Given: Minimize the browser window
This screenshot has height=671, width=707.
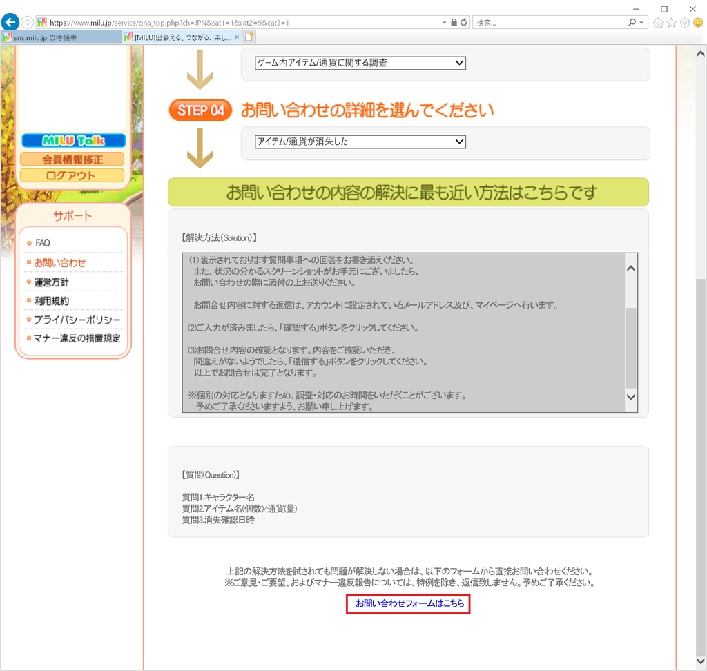Looking at the screenshot, I should click(636, 9).
